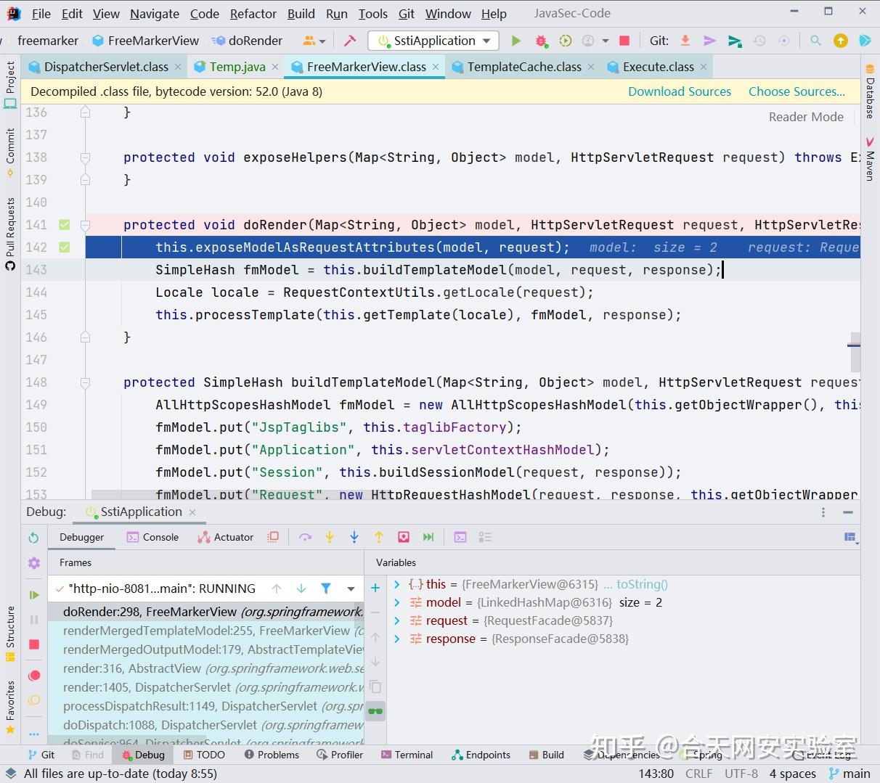Open Search Everywhere magnifier icon

point(815,41)
